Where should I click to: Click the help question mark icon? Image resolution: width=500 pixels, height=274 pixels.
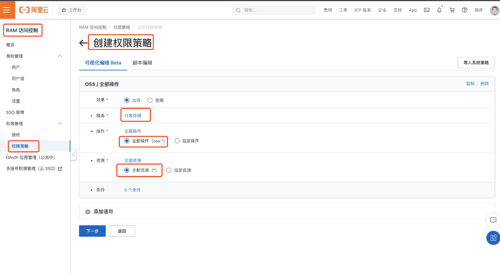pyautogui.click(x=465, y=10)
